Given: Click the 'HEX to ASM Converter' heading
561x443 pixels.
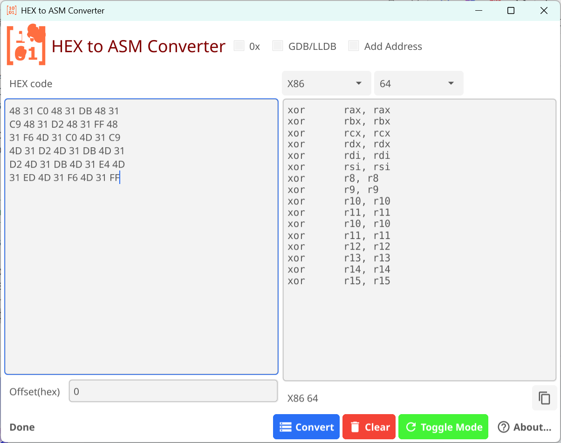Looking at the screenshot, I should (139, 47).
